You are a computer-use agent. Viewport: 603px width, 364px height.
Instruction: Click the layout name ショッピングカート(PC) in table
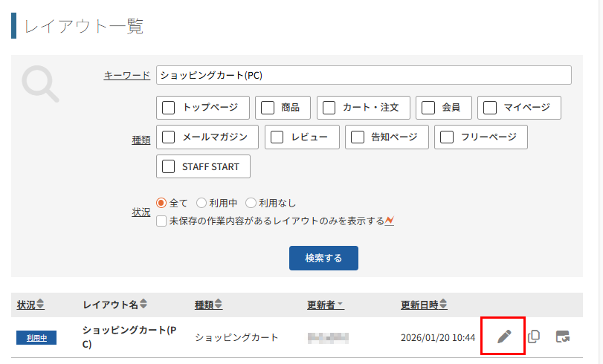tap(129, 337)
